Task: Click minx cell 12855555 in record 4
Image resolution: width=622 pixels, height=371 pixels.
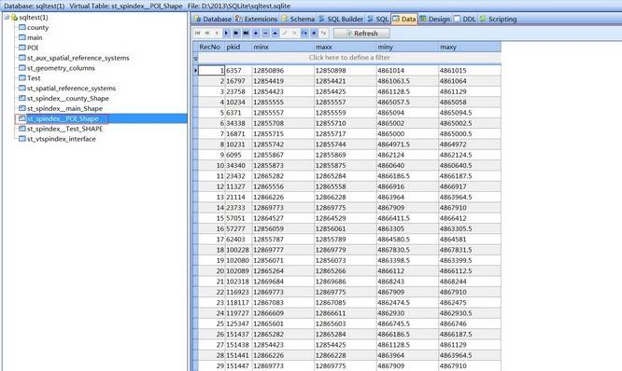Action: [283, 103]
